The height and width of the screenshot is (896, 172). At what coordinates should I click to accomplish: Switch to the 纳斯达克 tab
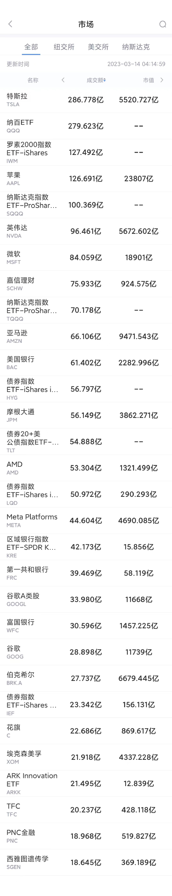click(x=136, y=47)
